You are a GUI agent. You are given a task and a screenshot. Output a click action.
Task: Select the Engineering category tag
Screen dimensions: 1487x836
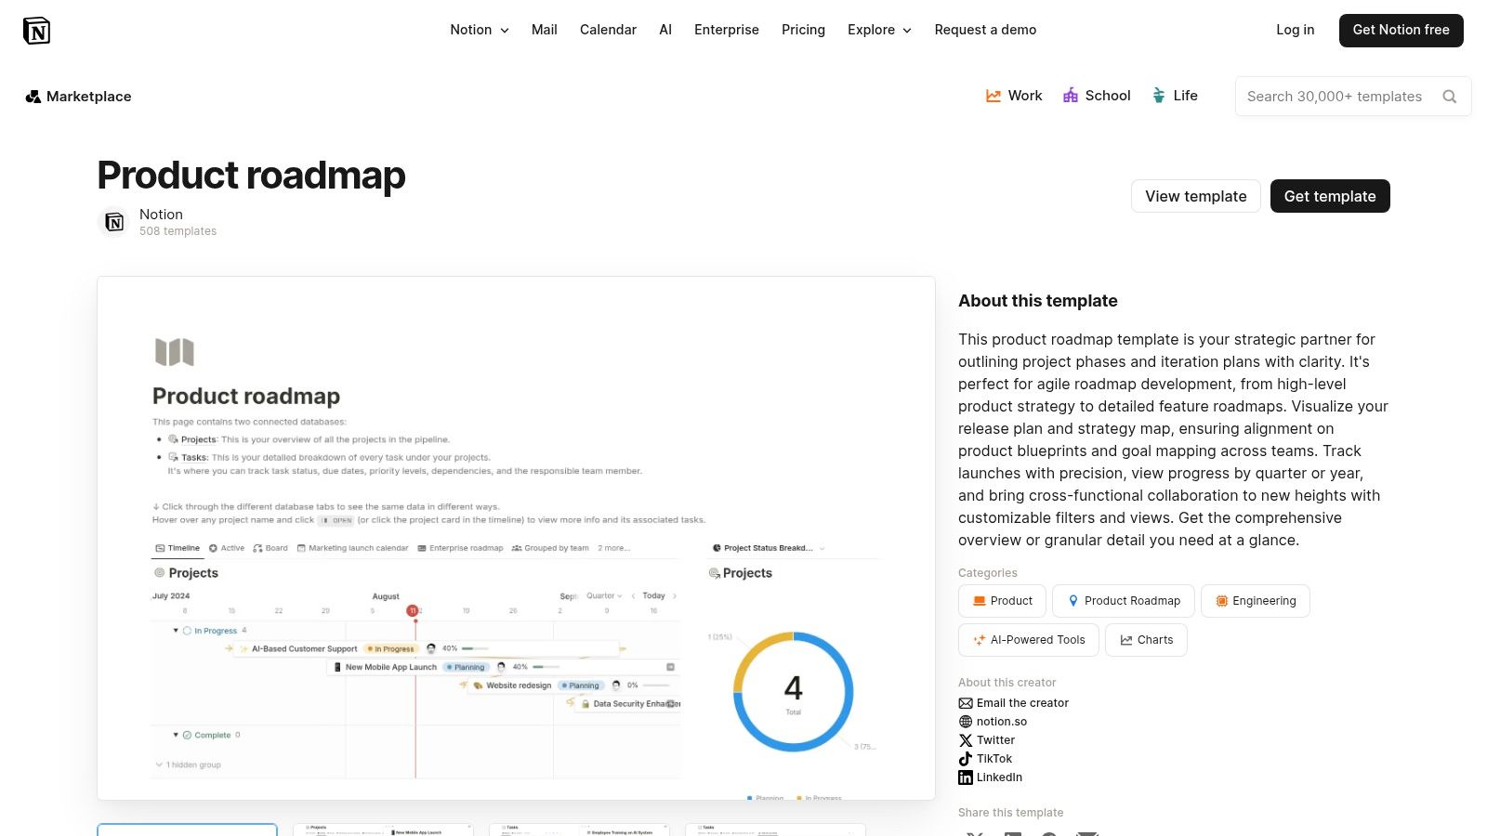[x=1256, y=601]
